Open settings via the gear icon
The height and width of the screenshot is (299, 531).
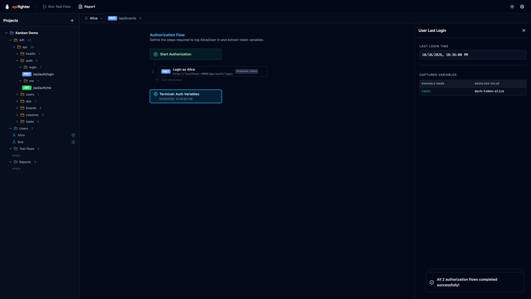click(x=522, y=6)
